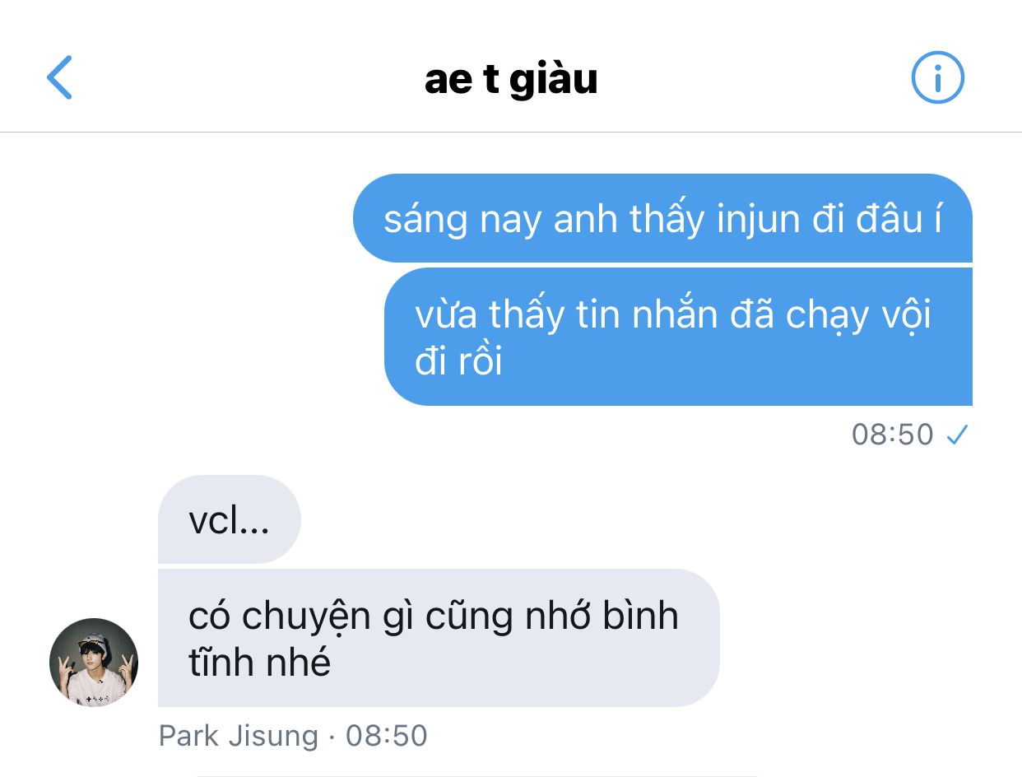Tap the words 'đi rồi' in the sent bubble

pyautogui.click(x=458, y=361)
